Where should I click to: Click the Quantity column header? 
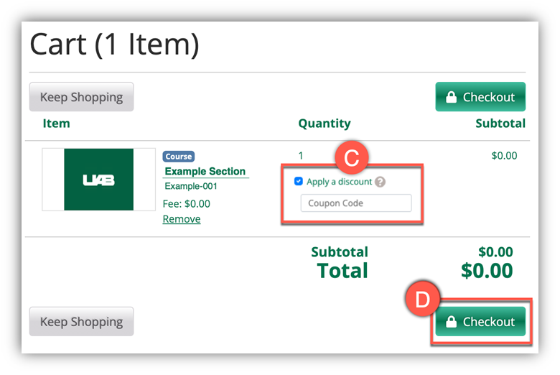click(325, 124)
